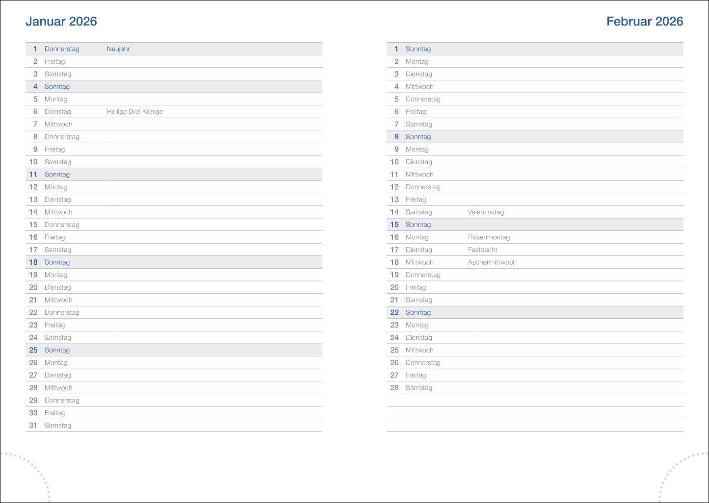Click the Neujahr holiday label
The image size is (709, 503).
tap(118, 49)
